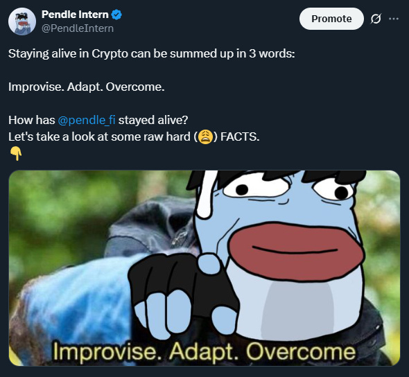Image resolution: width=409 pixels, height=377 pixels.
Task: Open the attached meme image
Action: [204, 268]
